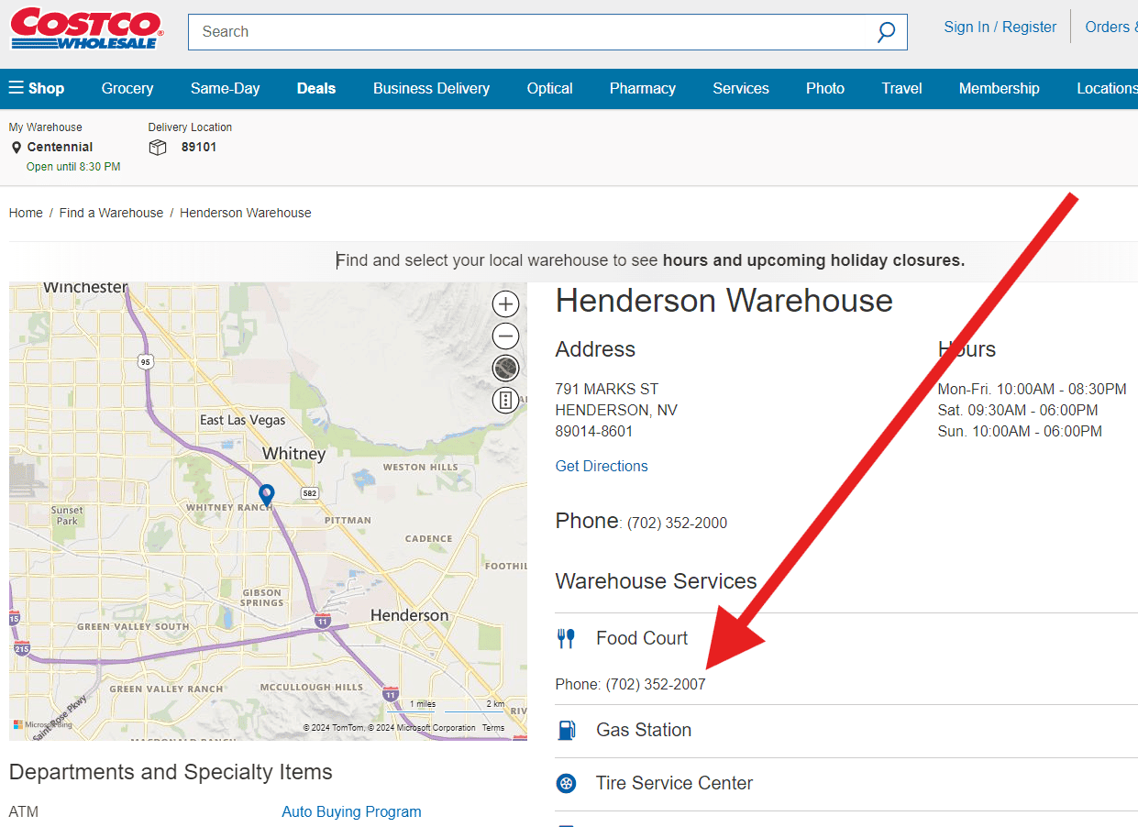Click Departments and Specialty Items heading
This screenshot has height=827, width=1138.
coord(171,772)
